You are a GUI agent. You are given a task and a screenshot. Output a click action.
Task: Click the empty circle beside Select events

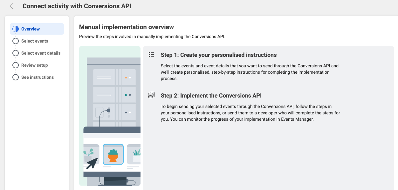point(16,41)
